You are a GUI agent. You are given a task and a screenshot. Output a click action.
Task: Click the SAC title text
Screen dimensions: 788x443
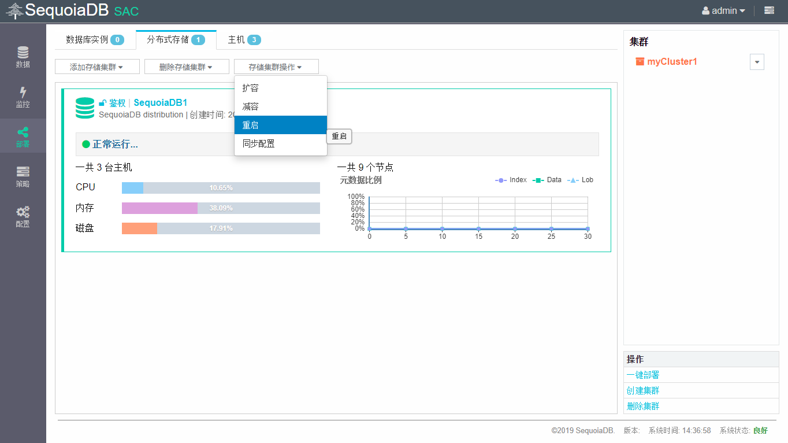tap(127, 12)
